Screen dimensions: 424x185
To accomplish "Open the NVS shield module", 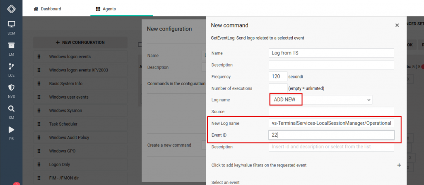I will [x=11, y=91].
